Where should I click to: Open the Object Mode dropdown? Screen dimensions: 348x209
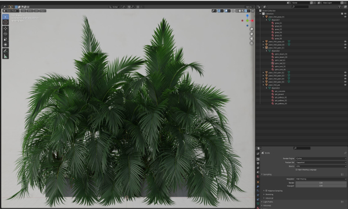[11, 10]
